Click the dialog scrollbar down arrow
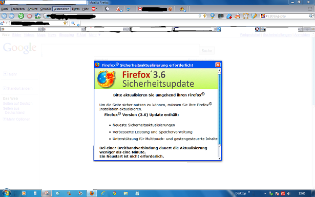The height and width of the screenshot is (197, 315). 219,159
